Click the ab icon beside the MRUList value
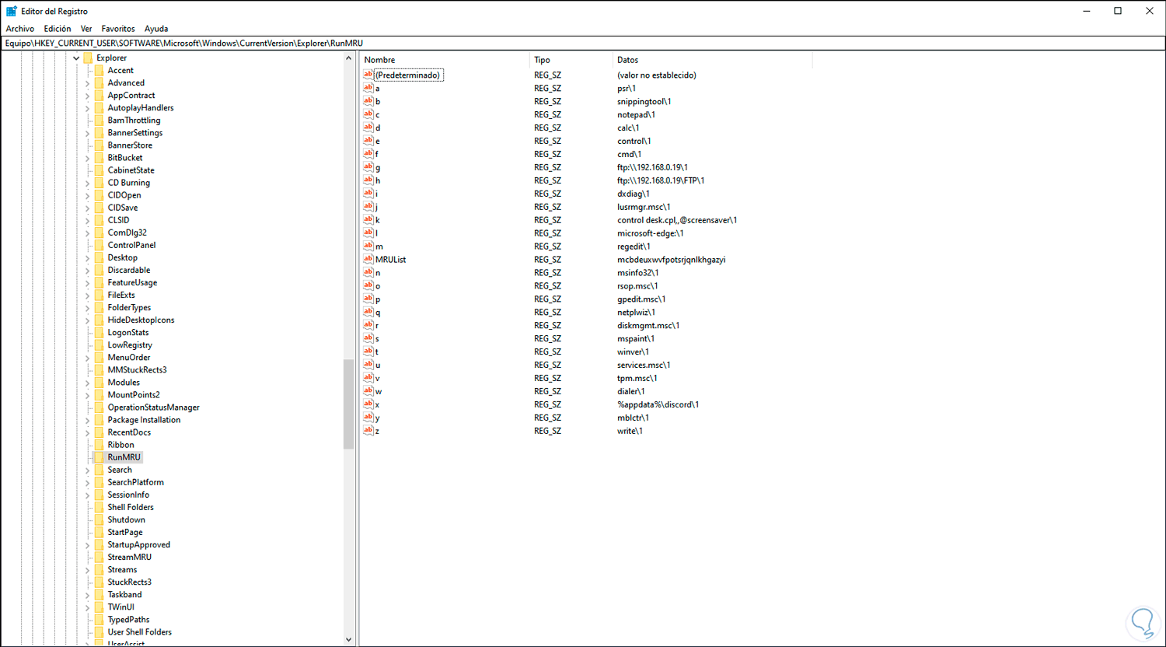Image resolution: width=1166 pixels, height=647 pixels. point(368,259)
